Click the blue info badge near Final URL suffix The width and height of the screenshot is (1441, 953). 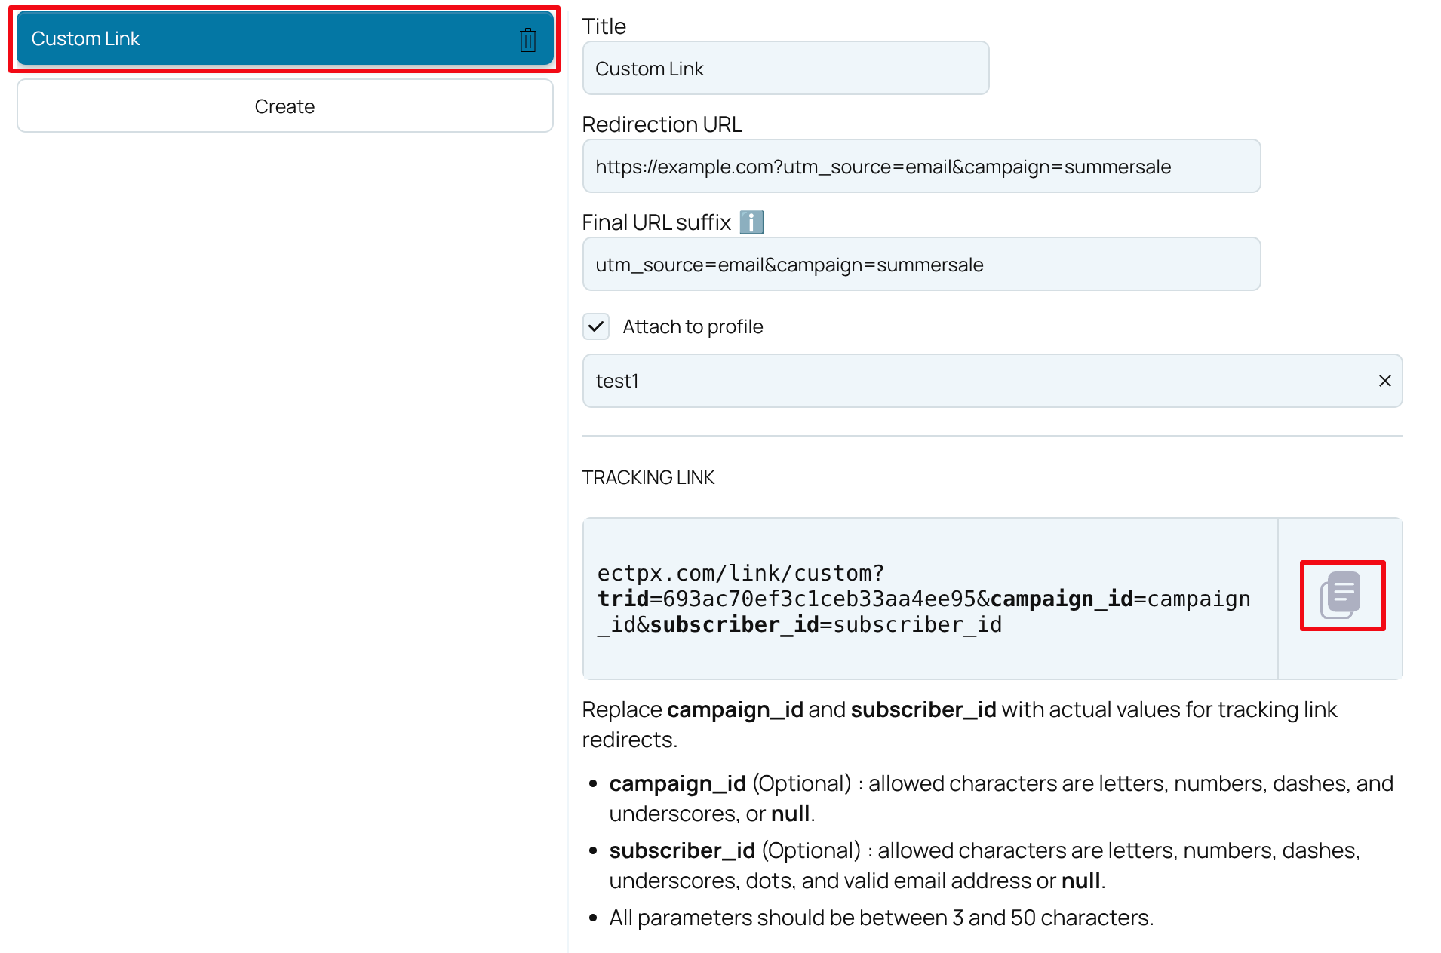(x=752, y=222)
